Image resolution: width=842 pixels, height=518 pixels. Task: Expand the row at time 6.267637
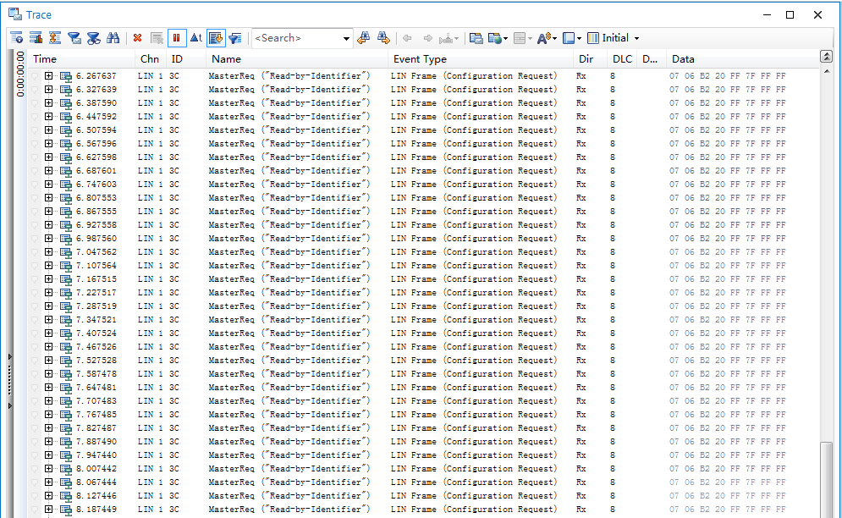pos(48,76)
